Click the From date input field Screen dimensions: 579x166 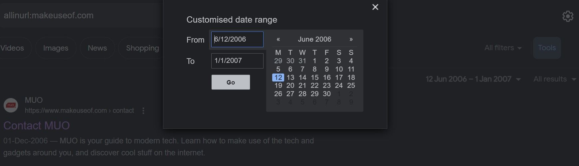237,39
